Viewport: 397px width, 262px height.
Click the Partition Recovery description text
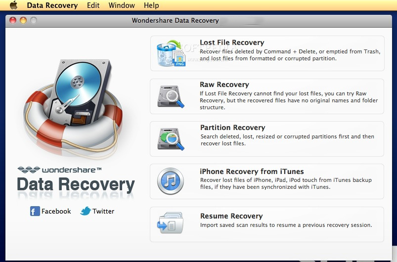click(x=287, y=140)
